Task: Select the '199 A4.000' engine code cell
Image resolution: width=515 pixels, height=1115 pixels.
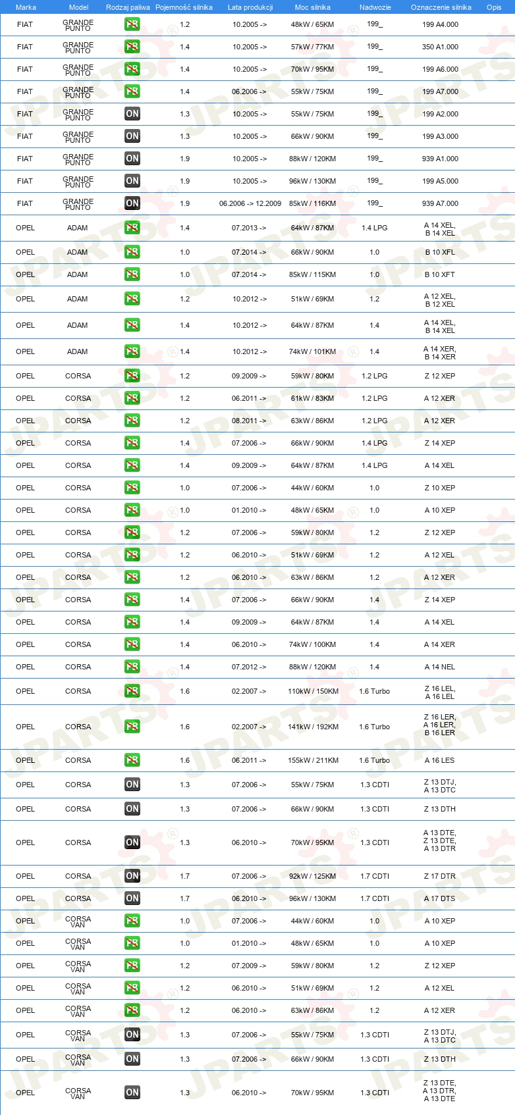Action: point(441,24)
